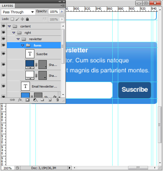
Task: Collapse the newletter group
Action: [18, 39]
